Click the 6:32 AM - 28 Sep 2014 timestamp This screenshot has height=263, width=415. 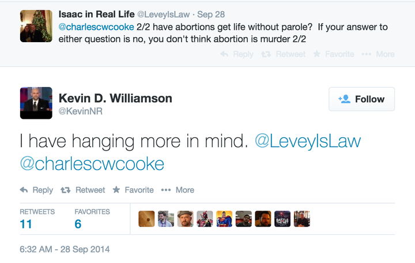65,249
